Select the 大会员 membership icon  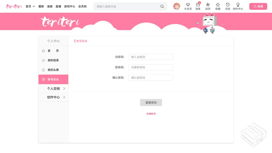(x=188, y=6)
